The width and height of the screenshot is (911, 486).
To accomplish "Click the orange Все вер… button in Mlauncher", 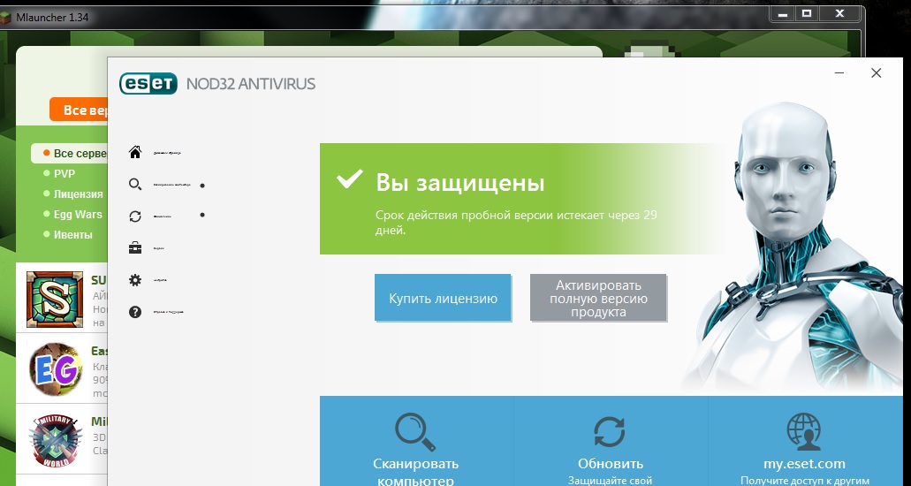I will tap(79, 110).
